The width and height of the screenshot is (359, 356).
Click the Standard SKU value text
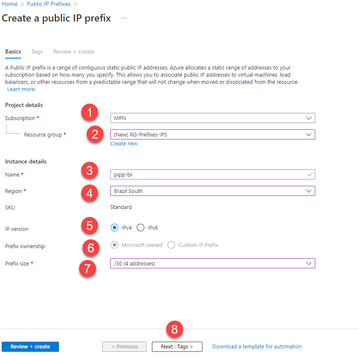pos(121,207)
